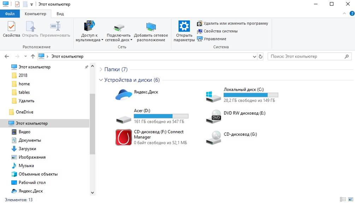Open the address bar history dropdown arrow
355x203 pixels.
254,57
